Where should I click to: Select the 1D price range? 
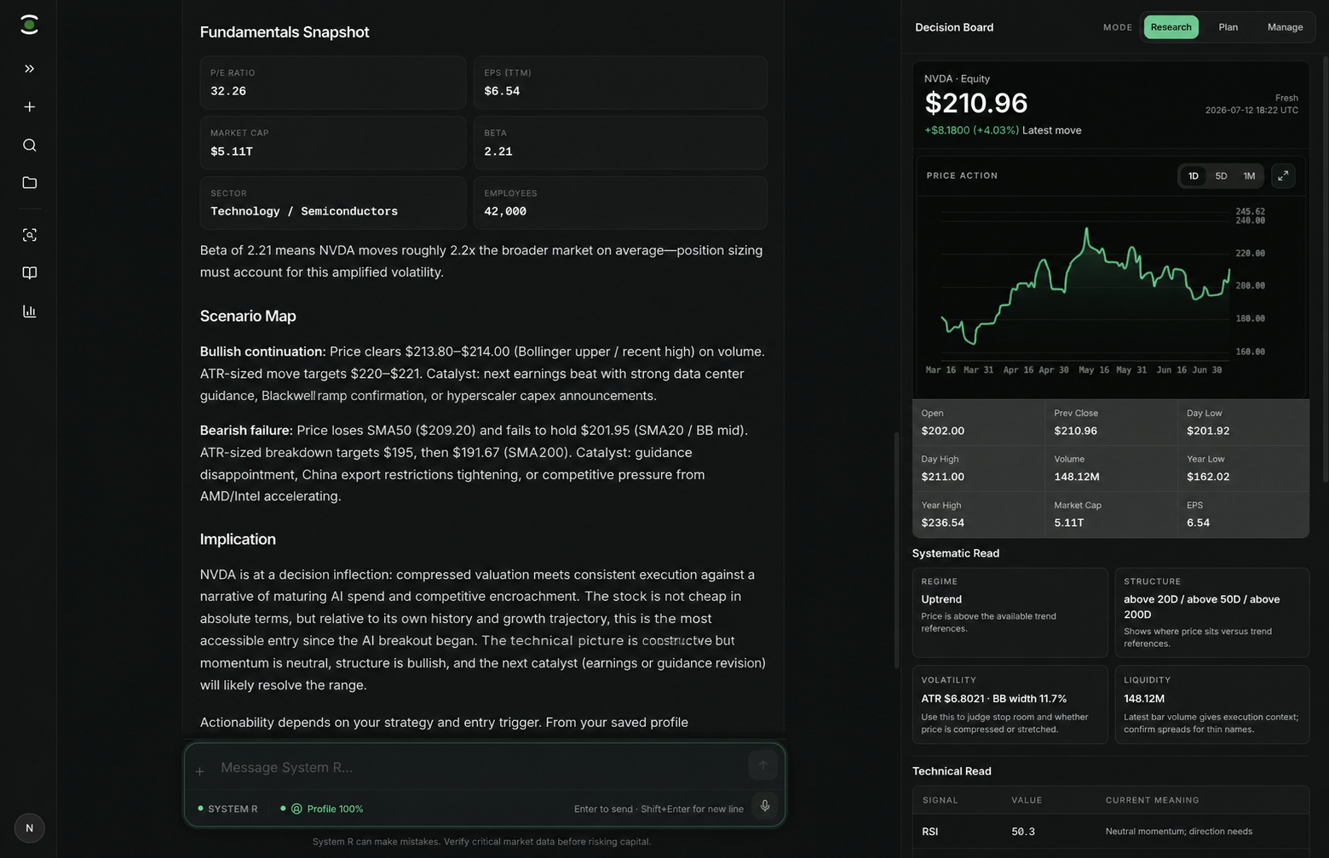(1193, 176)
